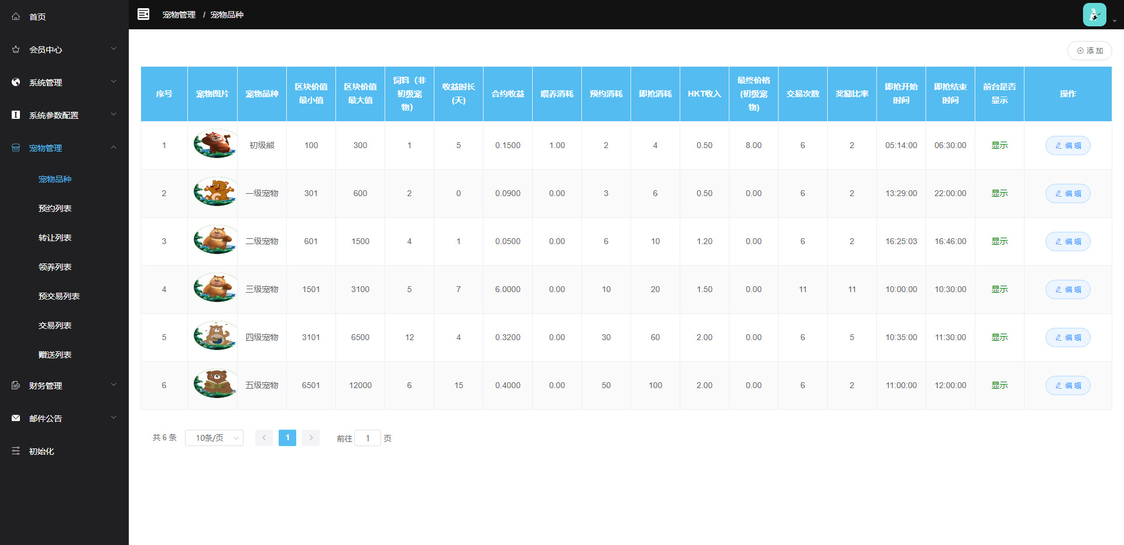Screen dimensions: 1124x545
Task: Click the 三级宠物 pet image
Action: [215, 287]
